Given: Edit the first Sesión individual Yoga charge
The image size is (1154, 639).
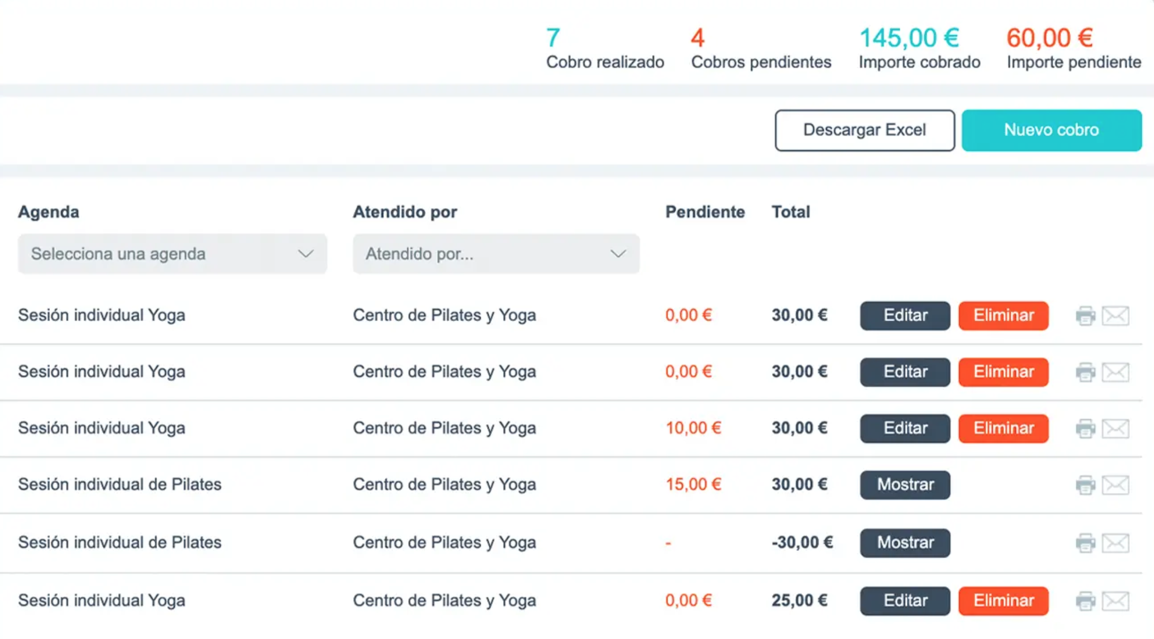Looking at the screenshot, I should (x=905, y=316).
